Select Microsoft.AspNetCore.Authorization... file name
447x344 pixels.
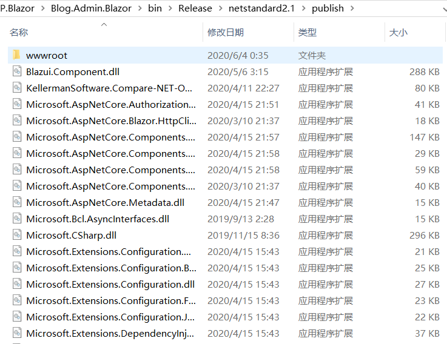click(111, 105)
